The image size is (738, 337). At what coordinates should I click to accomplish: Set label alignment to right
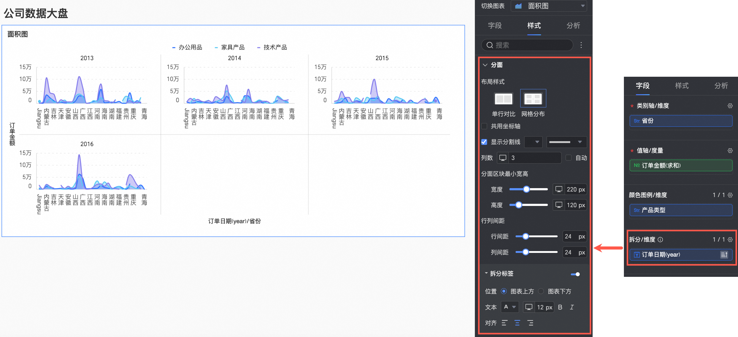(x=530, y=323)
